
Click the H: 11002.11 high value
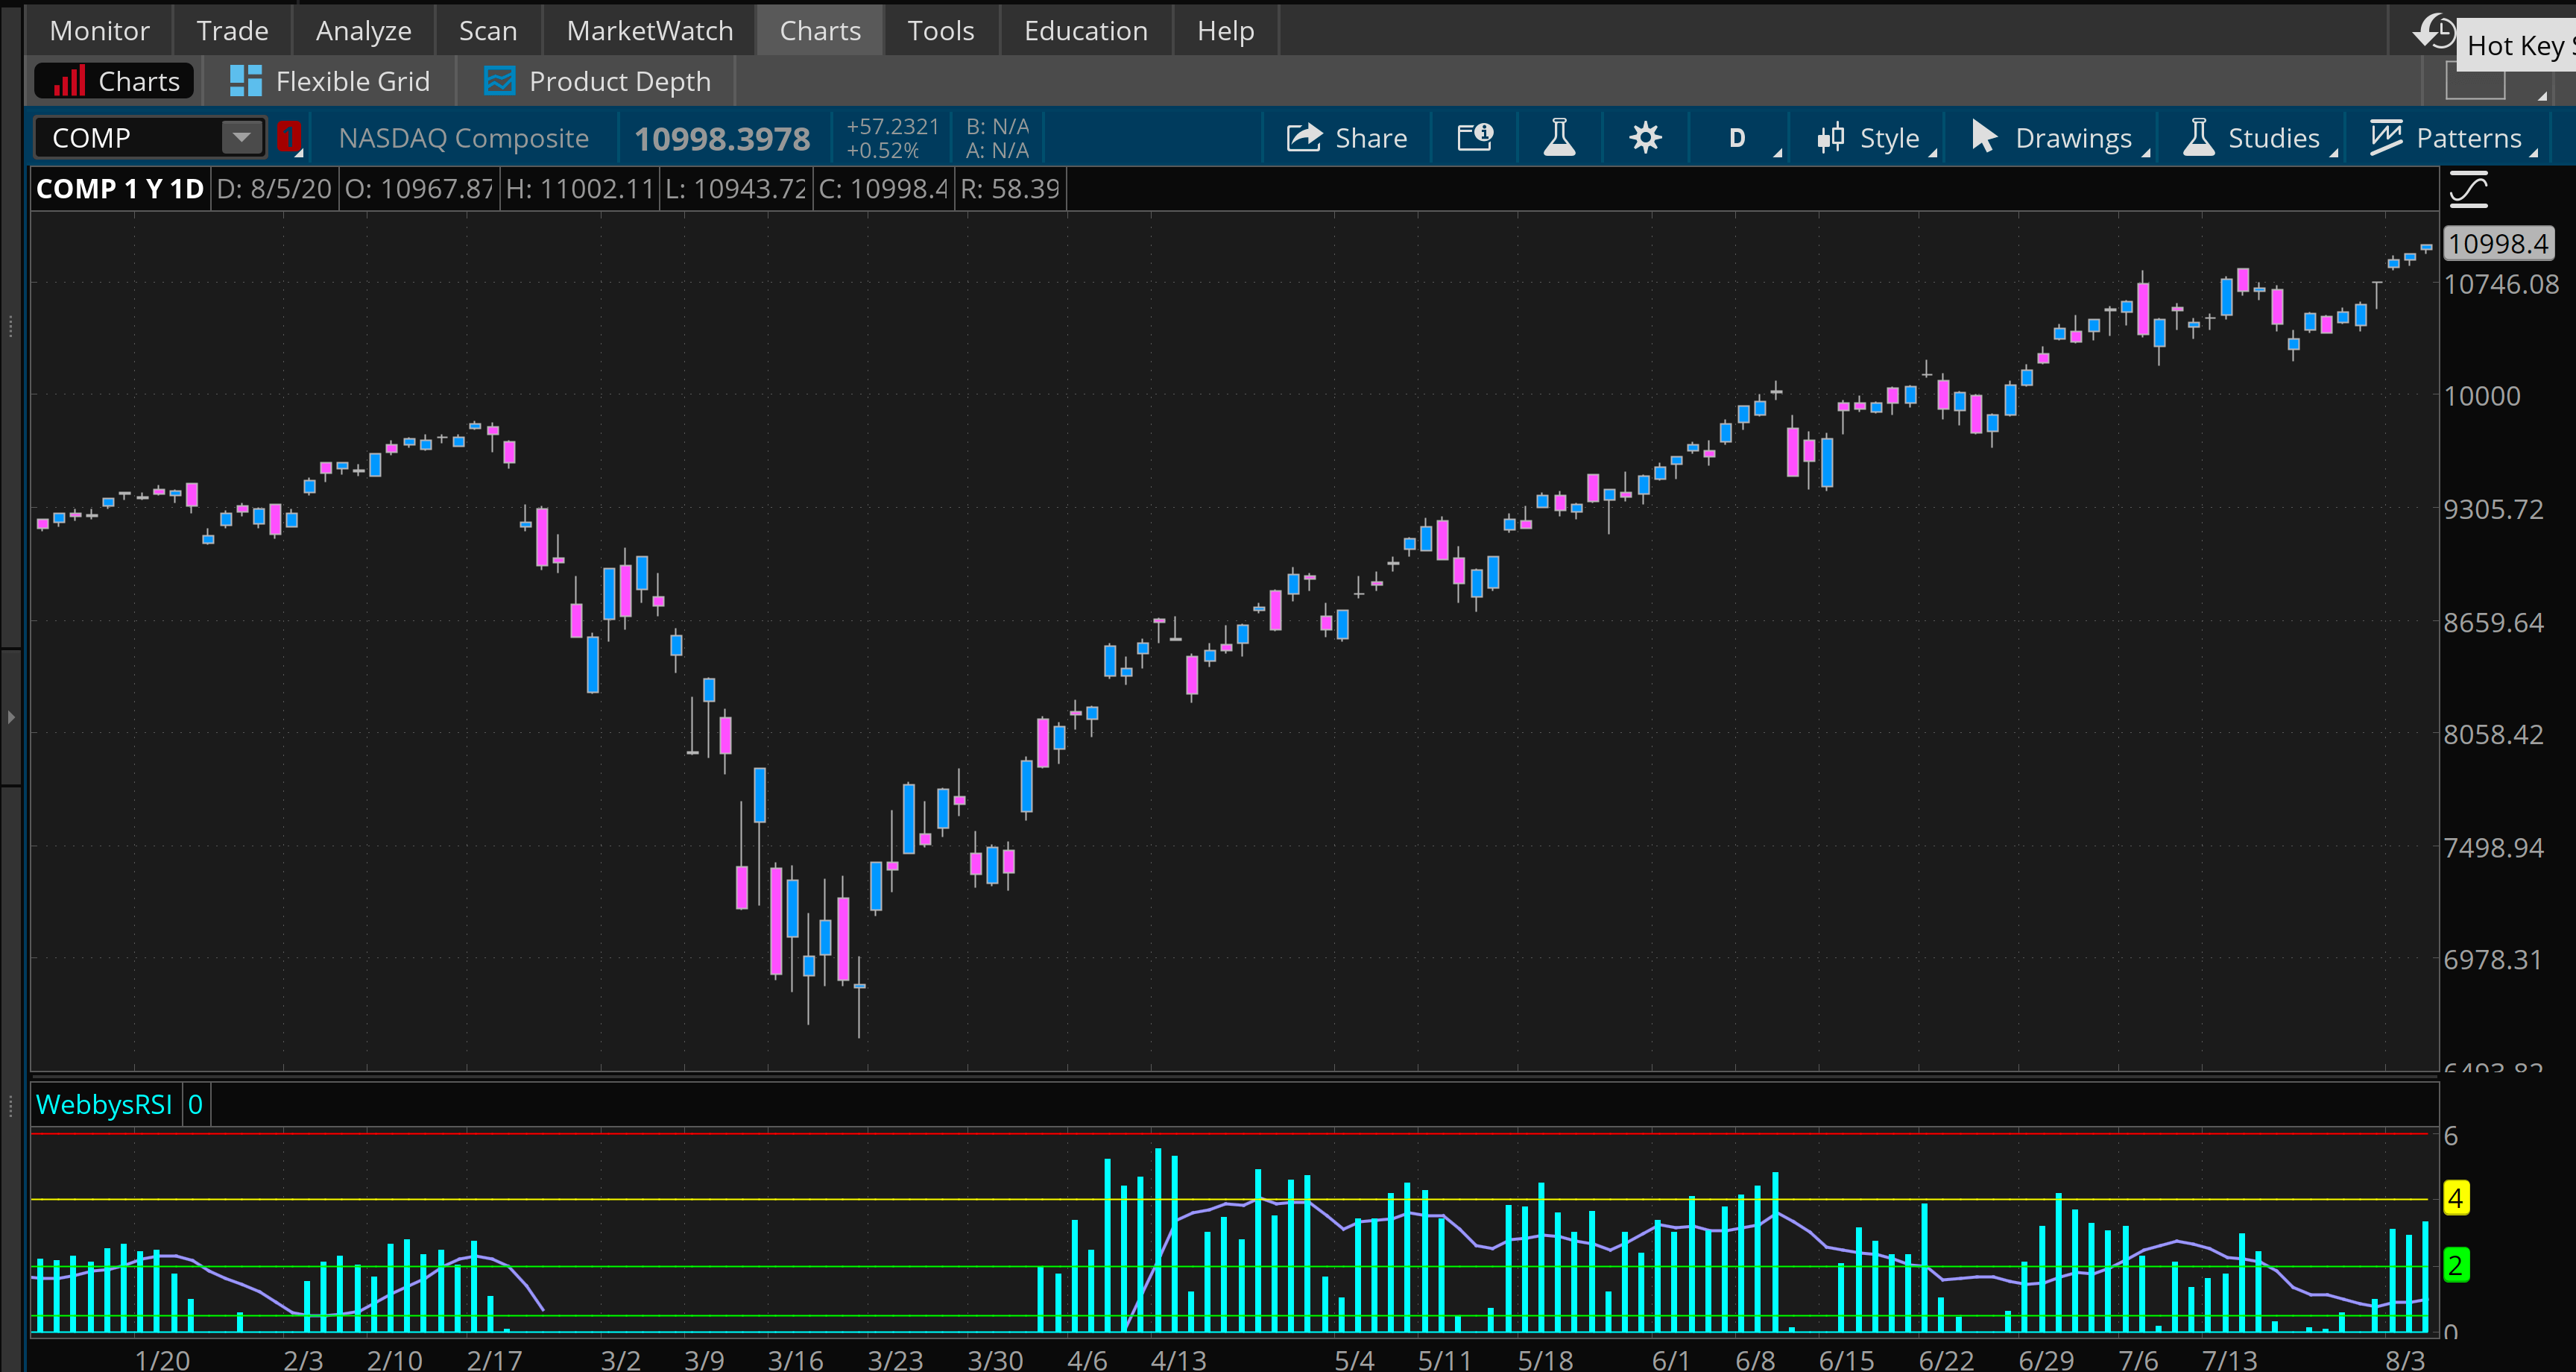(579, 188)
